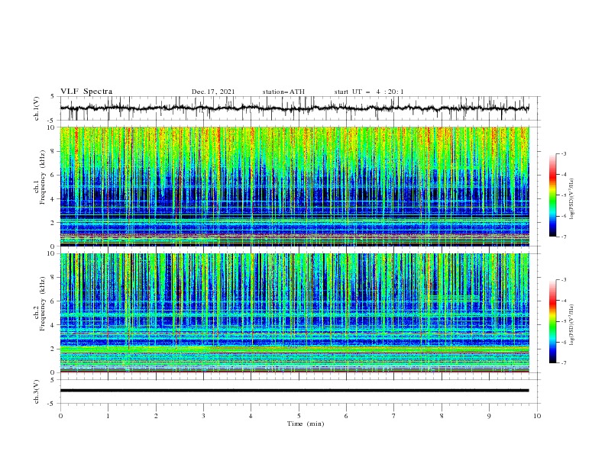Click the time axis tick label "2"
Image resolution: width=605 pixels, height=467 pixels.
156,416
